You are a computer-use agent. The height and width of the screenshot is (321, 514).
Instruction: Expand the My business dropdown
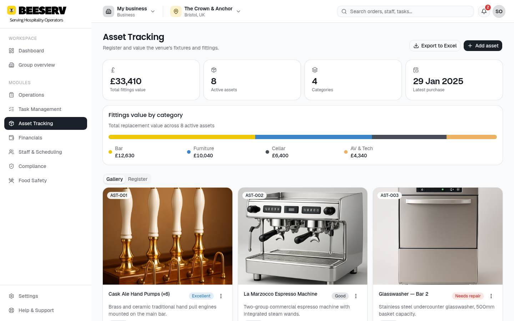(129, 11)
